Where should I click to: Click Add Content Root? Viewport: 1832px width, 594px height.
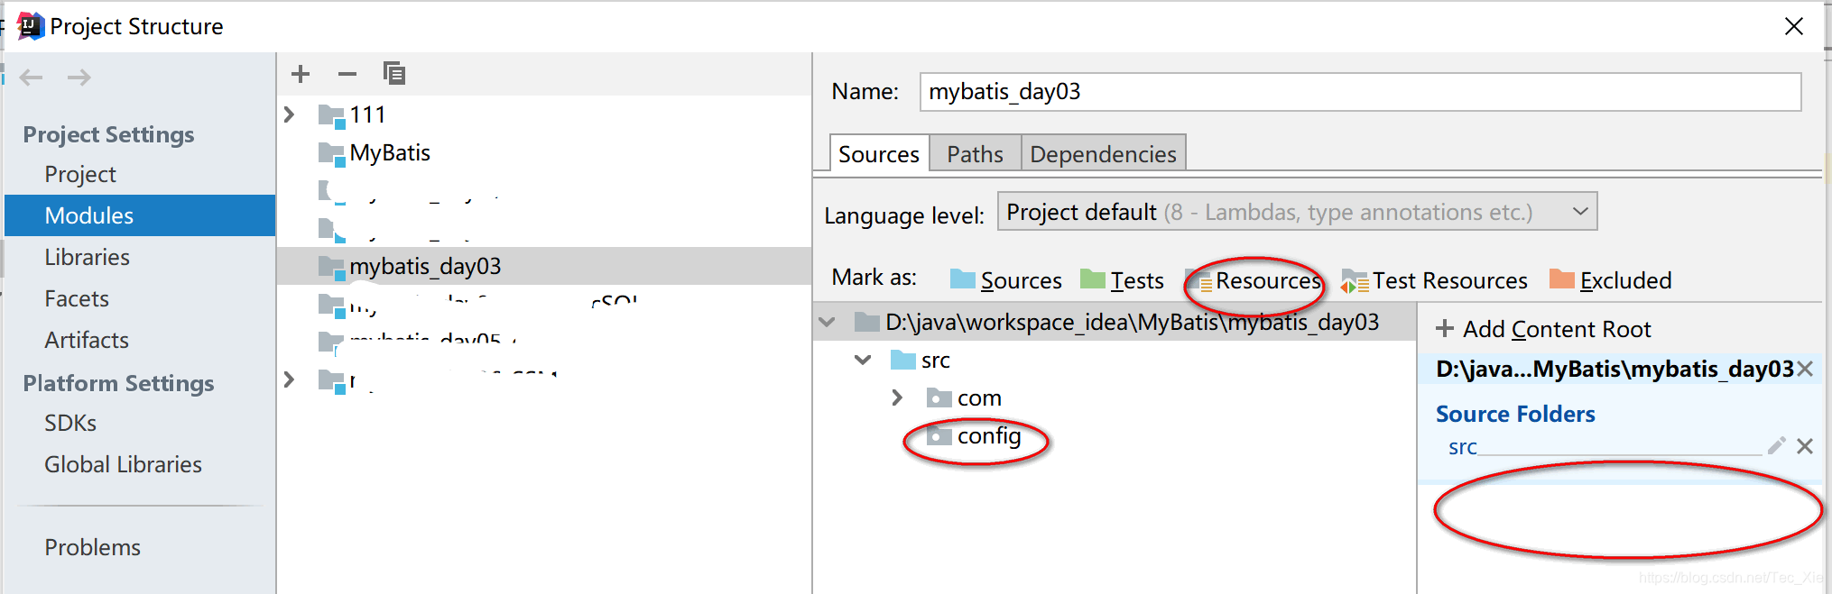1546,328
